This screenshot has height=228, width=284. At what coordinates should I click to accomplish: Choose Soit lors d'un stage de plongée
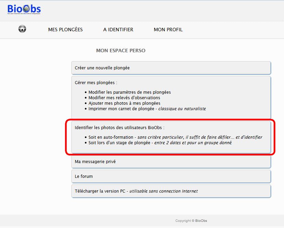point(119,143)
